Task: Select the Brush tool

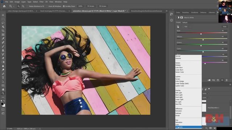Action: (3, 47)
